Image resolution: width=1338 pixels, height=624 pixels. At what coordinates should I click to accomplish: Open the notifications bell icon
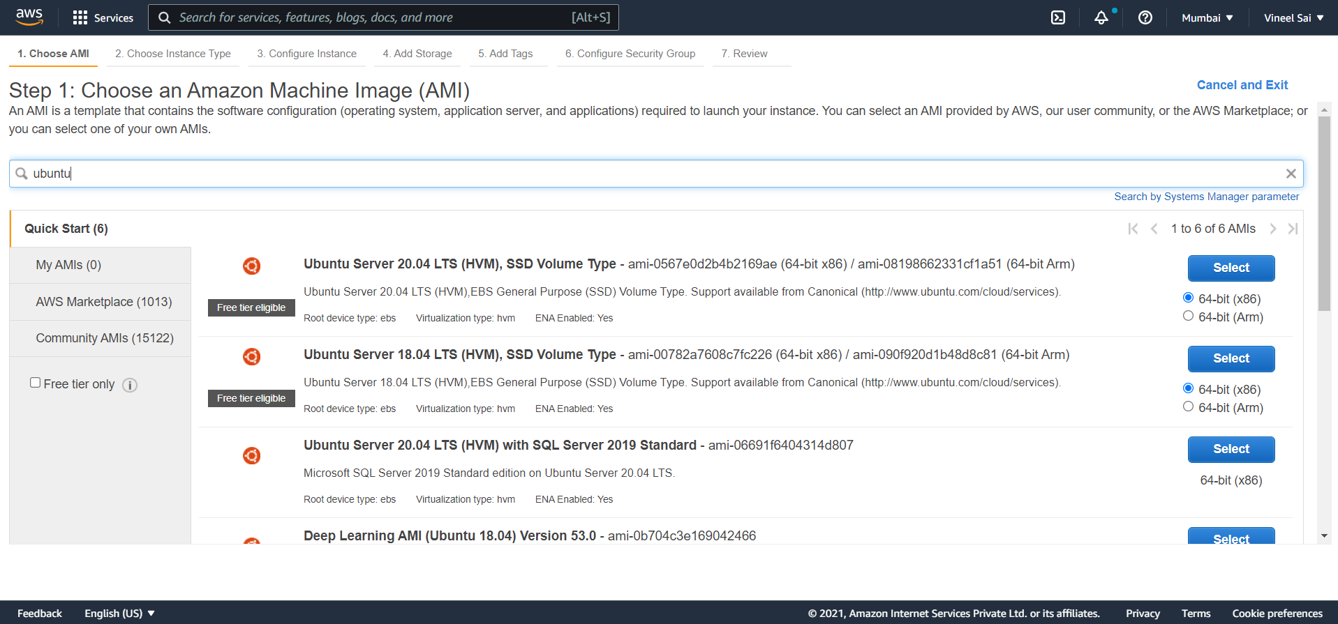[1101, 17]
